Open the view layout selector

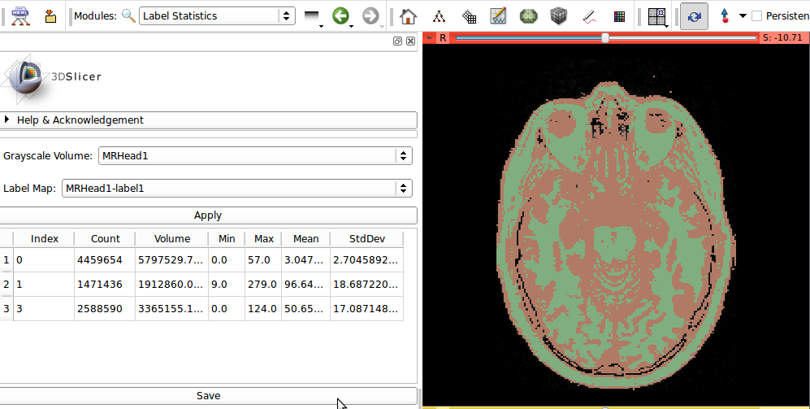(x=656, y=15)
